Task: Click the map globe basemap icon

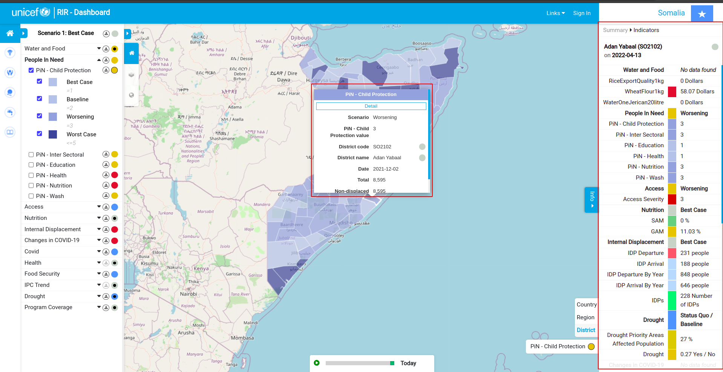Action: click(132, 95)
